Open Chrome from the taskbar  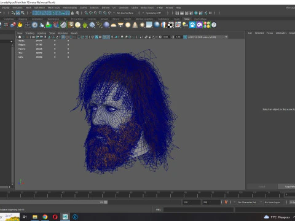45,217
